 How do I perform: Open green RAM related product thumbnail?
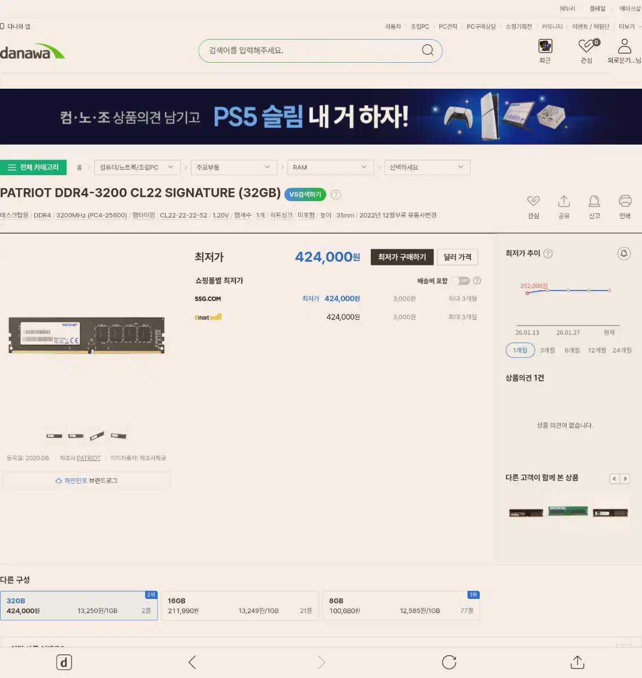(568, 512)
